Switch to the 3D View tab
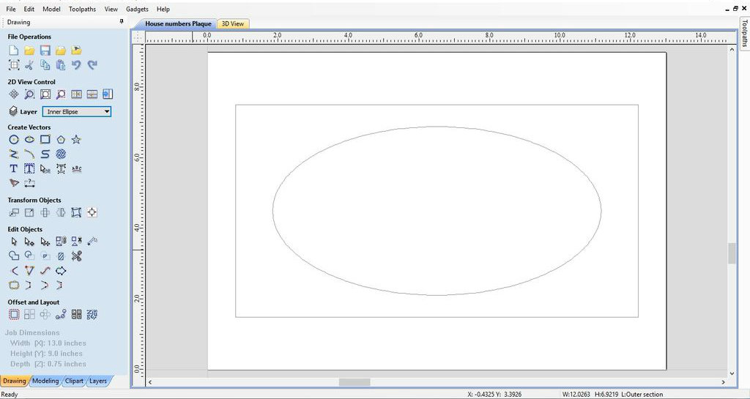The width and height of the screenshot is (750, 399). point(233,23)
